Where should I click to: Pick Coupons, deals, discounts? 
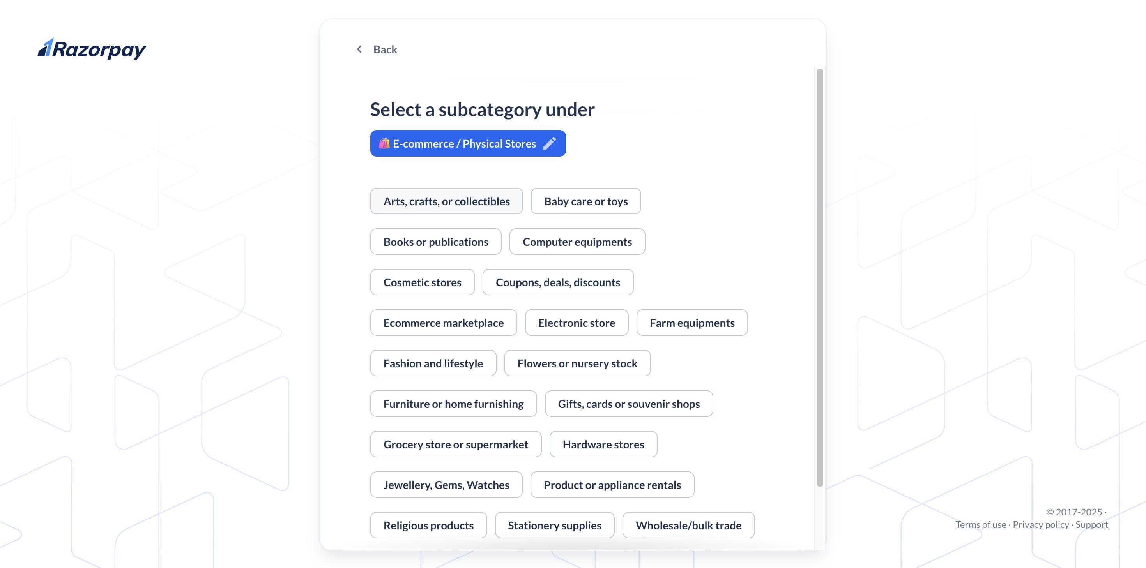click(558, 282)
